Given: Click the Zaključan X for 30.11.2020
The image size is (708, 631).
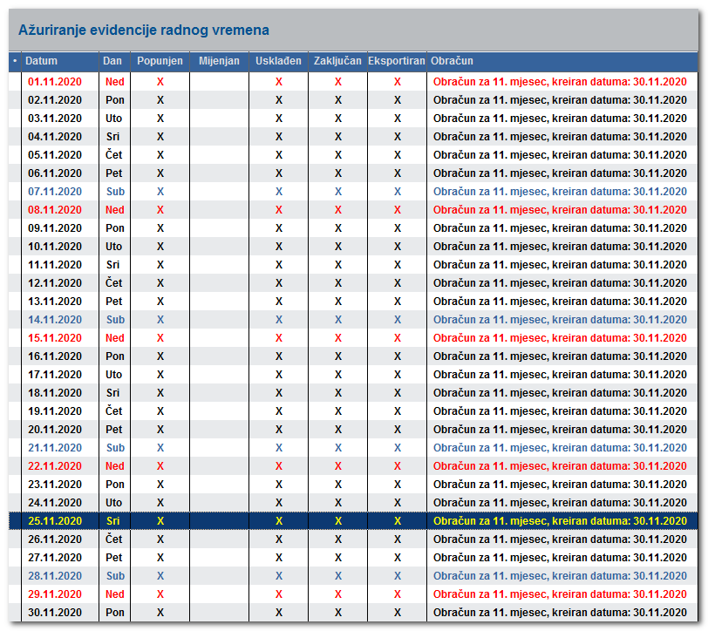Looking at the screenshot, I should (x=338, y=613).
